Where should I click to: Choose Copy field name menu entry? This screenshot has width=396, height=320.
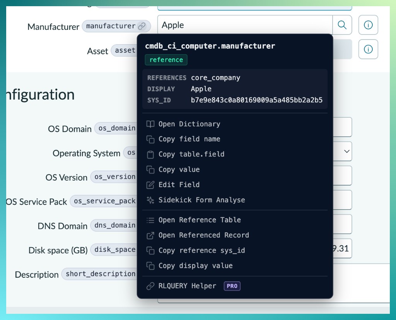pyautogui.click(x=235, y=139)
